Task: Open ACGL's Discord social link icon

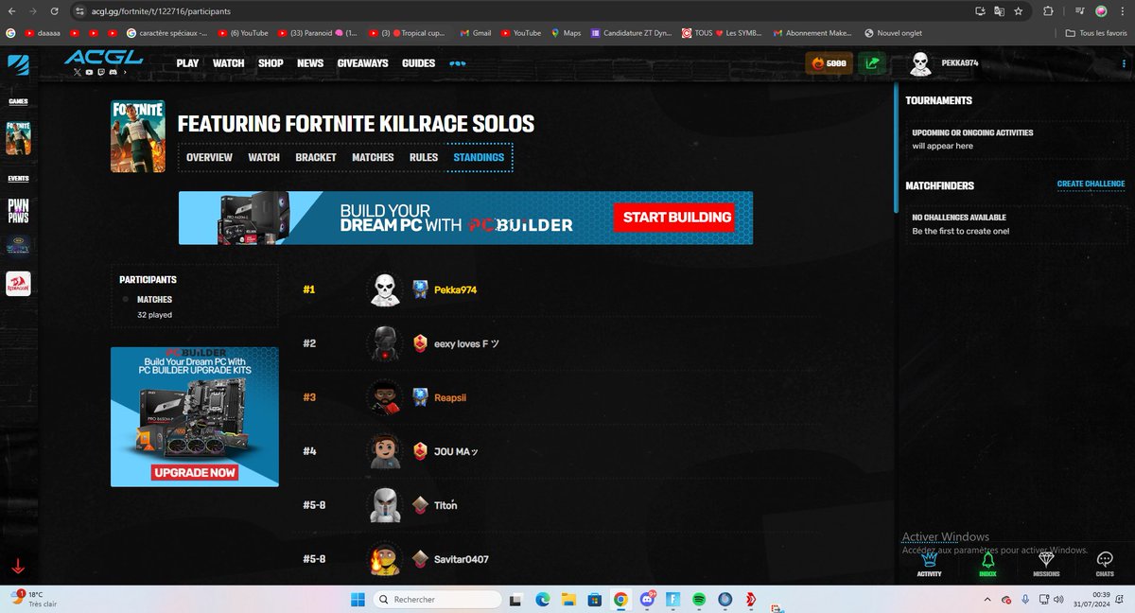Action: 113,72
